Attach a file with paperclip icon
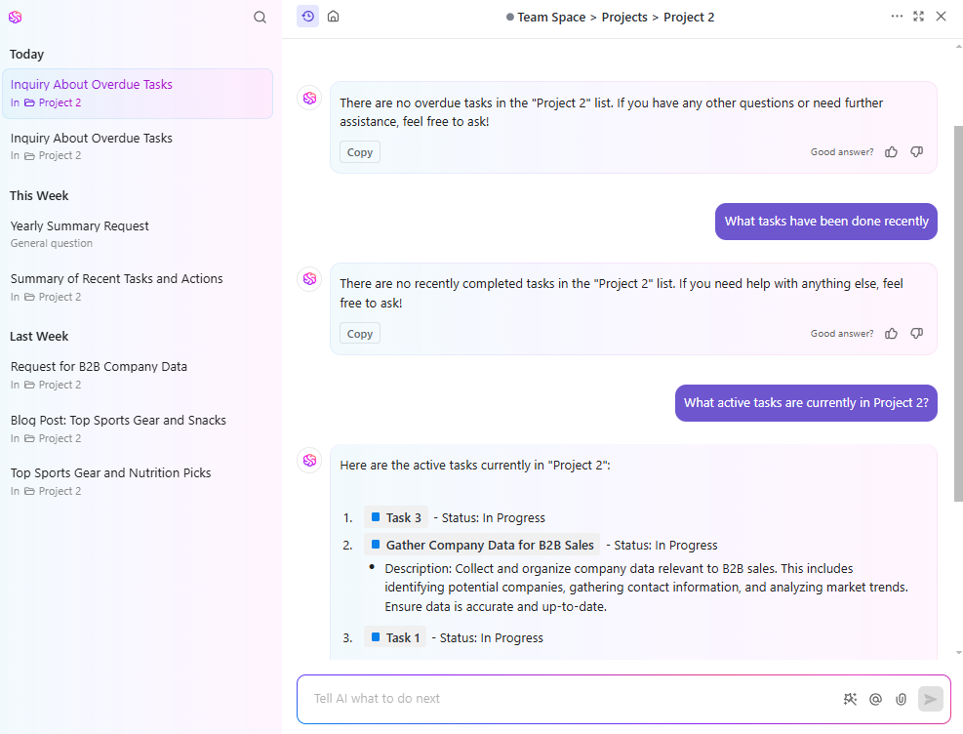Screen dimensions: 963x734 (x=901, y=699)
